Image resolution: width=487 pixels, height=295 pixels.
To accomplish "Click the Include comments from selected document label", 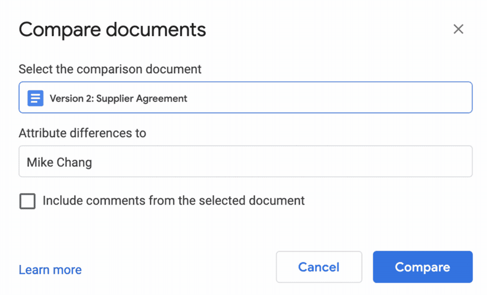I will click(x=174, y=200).
